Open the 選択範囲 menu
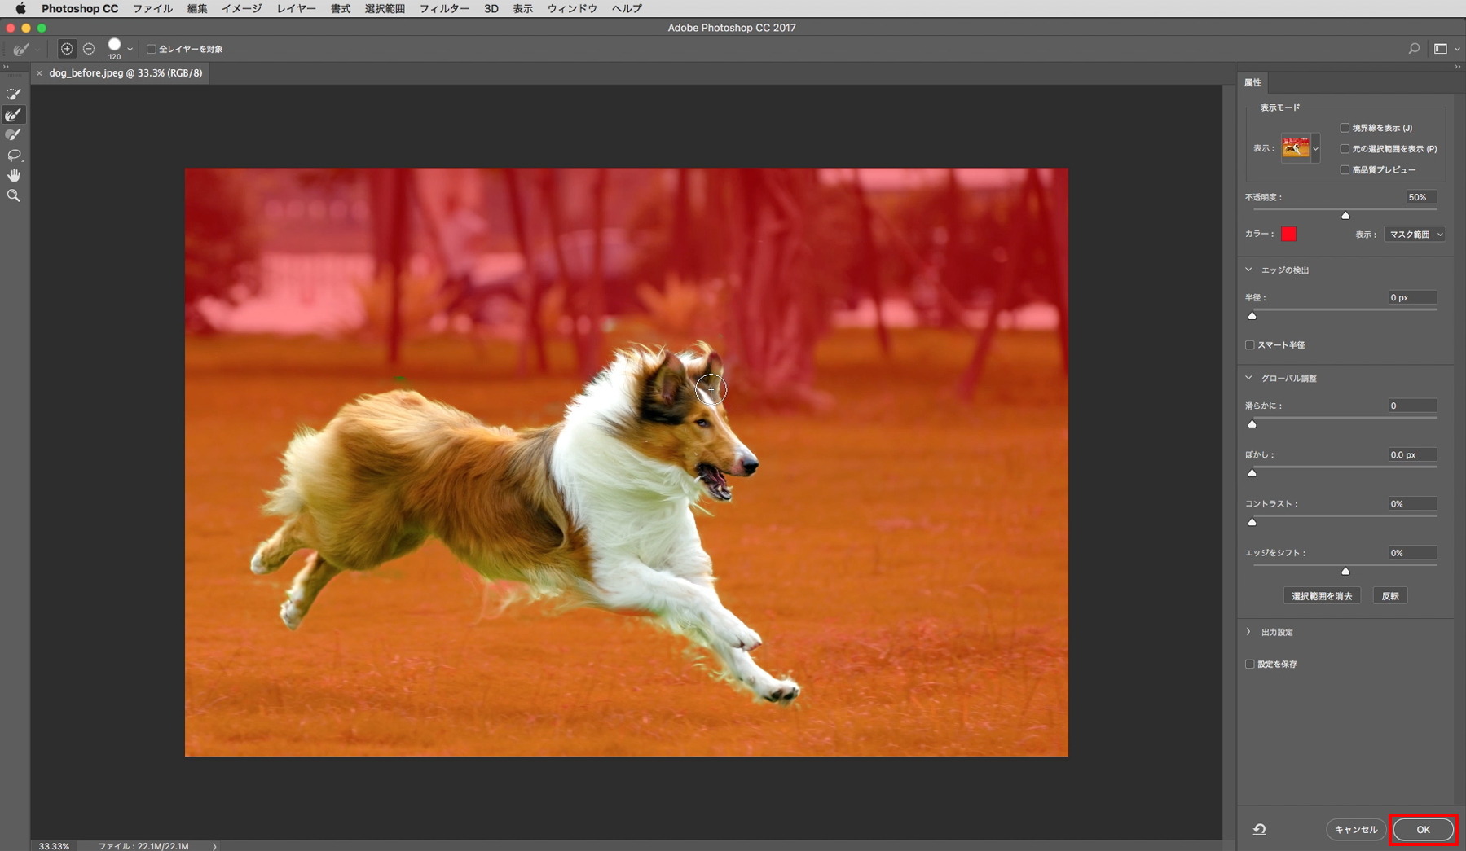The image size is (1466, 851). pyautogui.click(x=385, y=8)
